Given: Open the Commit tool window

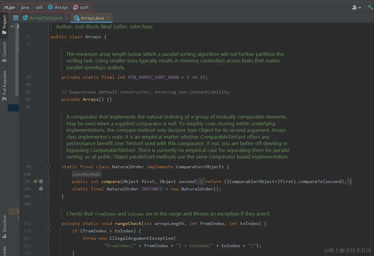Looking at the screenshot, I should click(4, 52).
